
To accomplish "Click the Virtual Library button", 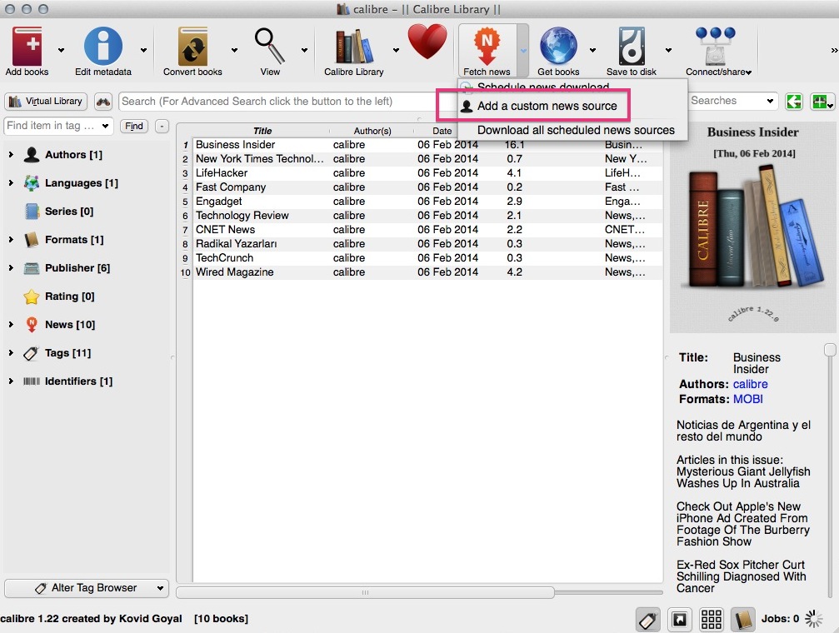I will coord(46,101).
